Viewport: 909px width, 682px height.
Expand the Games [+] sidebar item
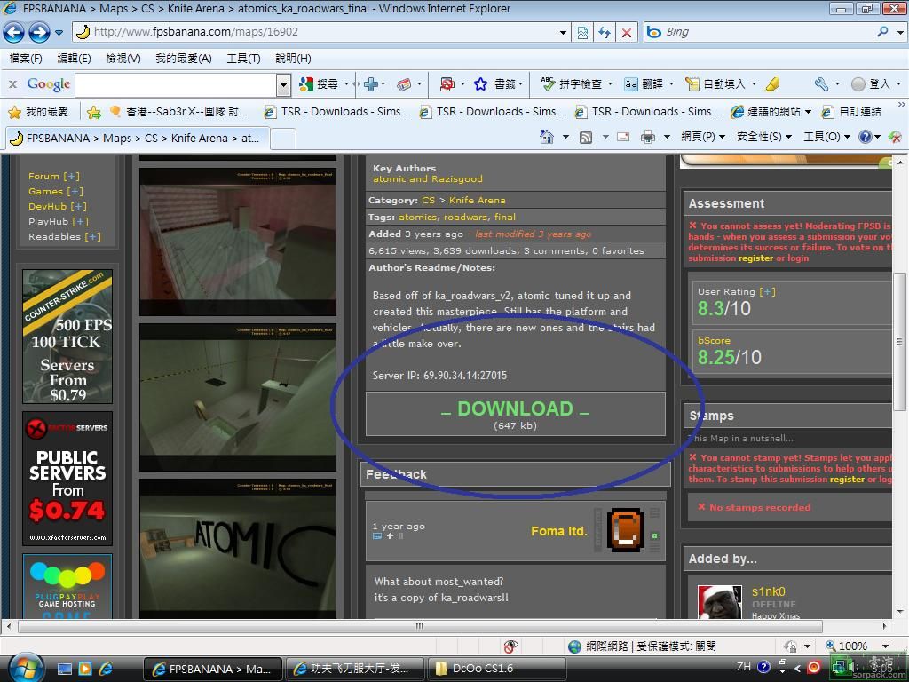click(75, 191)
